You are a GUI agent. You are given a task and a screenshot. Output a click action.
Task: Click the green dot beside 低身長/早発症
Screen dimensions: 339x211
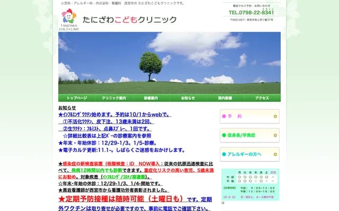(225, 135)
